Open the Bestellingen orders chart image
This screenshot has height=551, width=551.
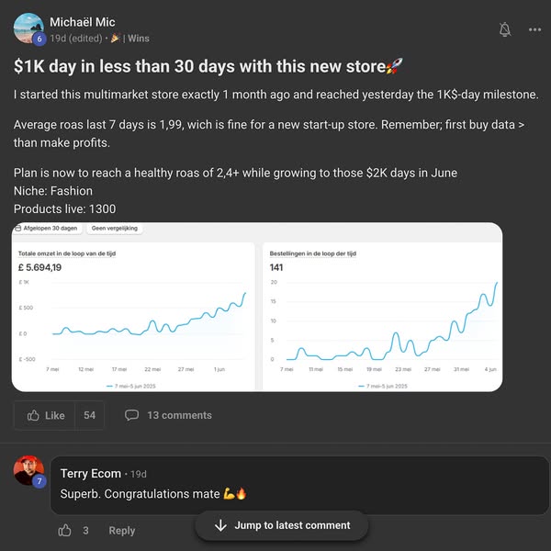click(x=382, y=316)
